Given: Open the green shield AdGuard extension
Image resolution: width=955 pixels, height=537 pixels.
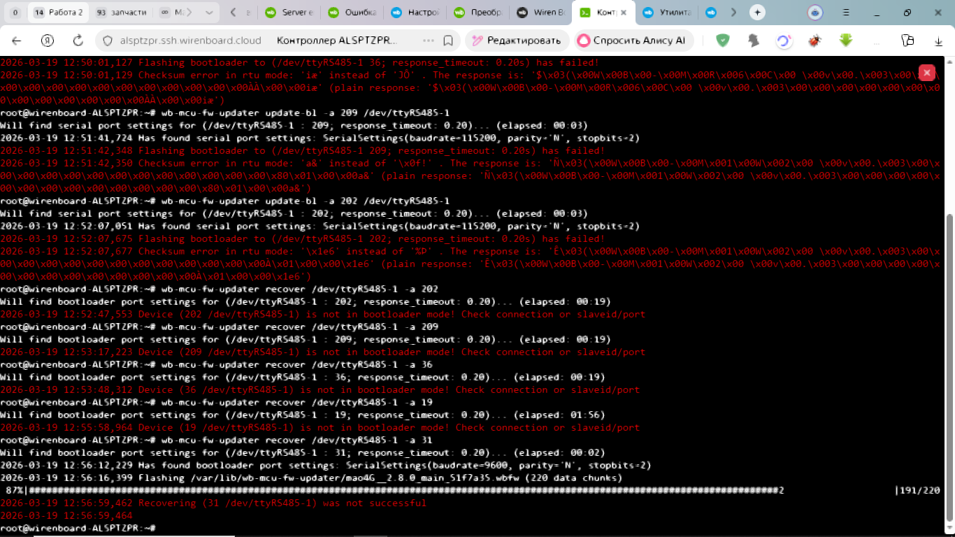Looking at the screenshot, I should 723,41.
